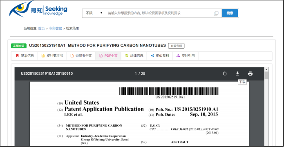The height and width of the screenshot is (147, 284).
Task: Click the page number 1 field
Action: 136,73
